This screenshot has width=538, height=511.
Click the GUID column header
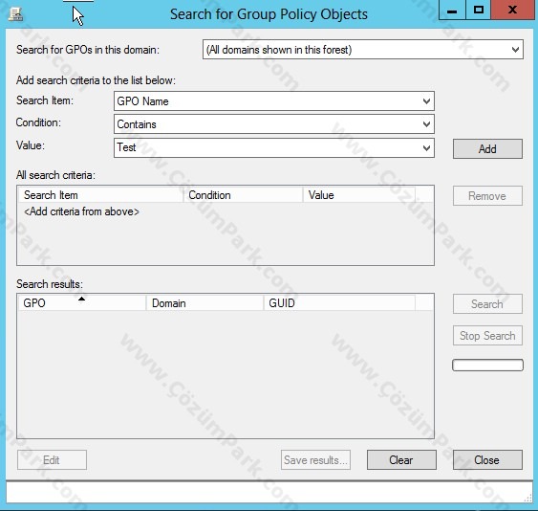tap(339, 302)
